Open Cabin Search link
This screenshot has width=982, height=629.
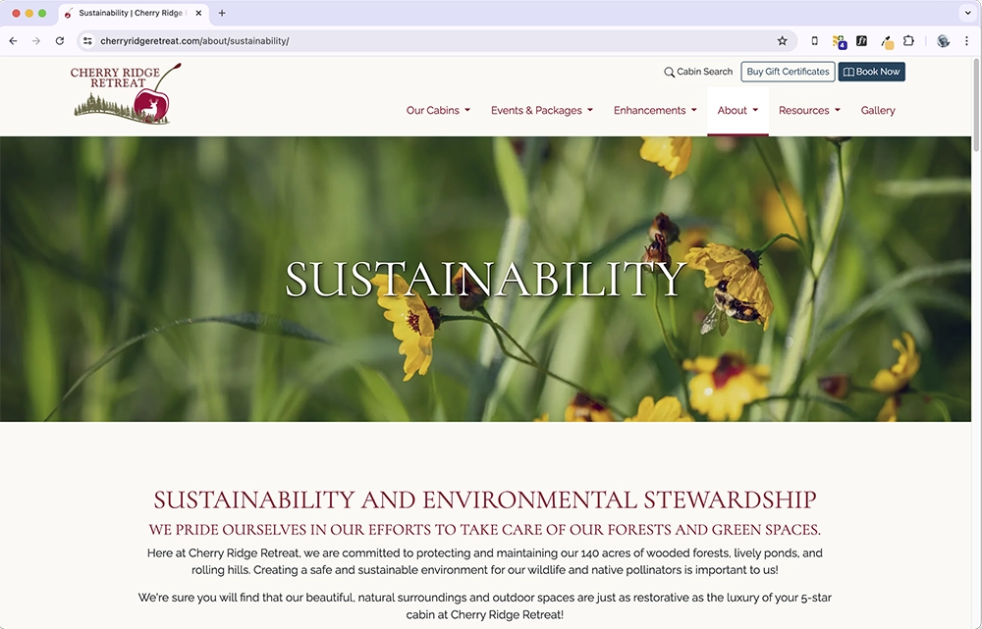pos(697,72)
